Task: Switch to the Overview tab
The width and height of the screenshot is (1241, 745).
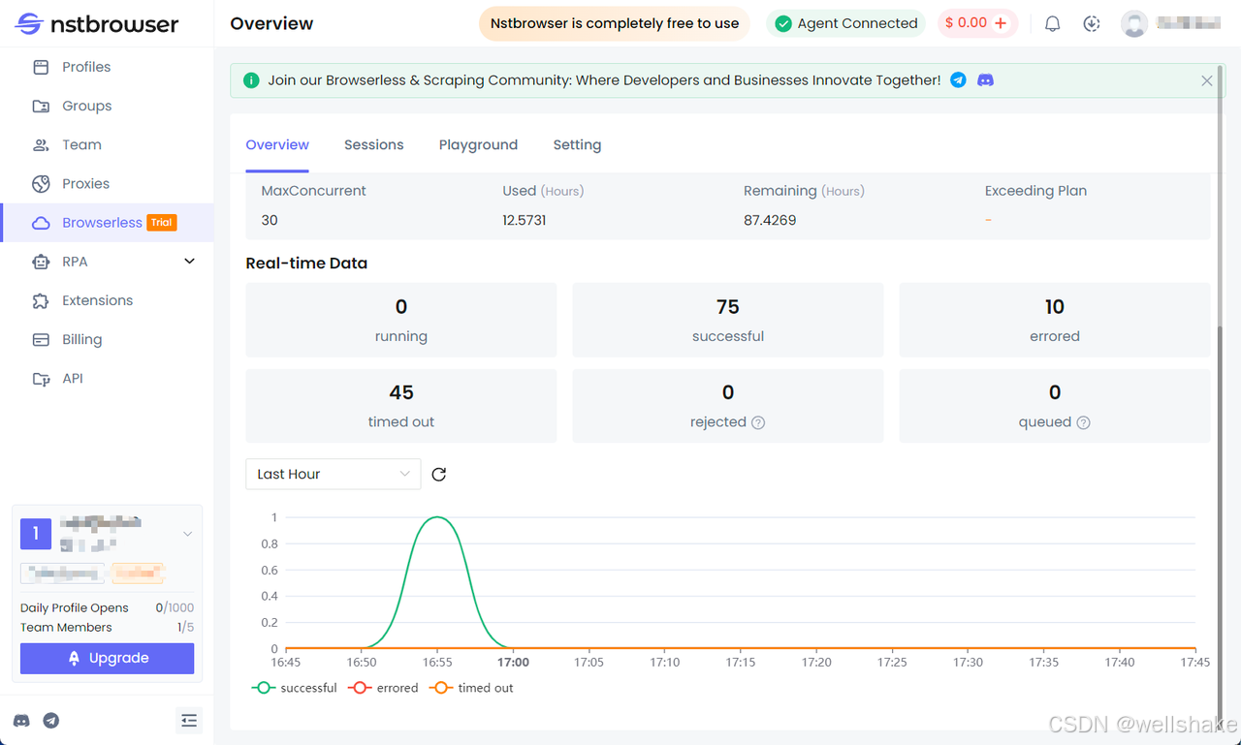Action: tap(277, 144)
